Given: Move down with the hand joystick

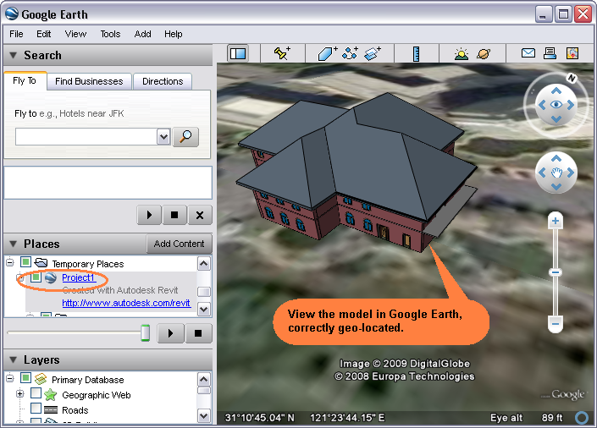Looking at the screenshot, I should 556,187.
